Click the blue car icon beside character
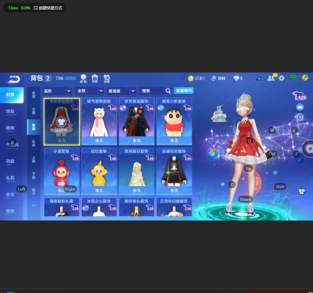 pyautogui.click(x=300, y=107)
